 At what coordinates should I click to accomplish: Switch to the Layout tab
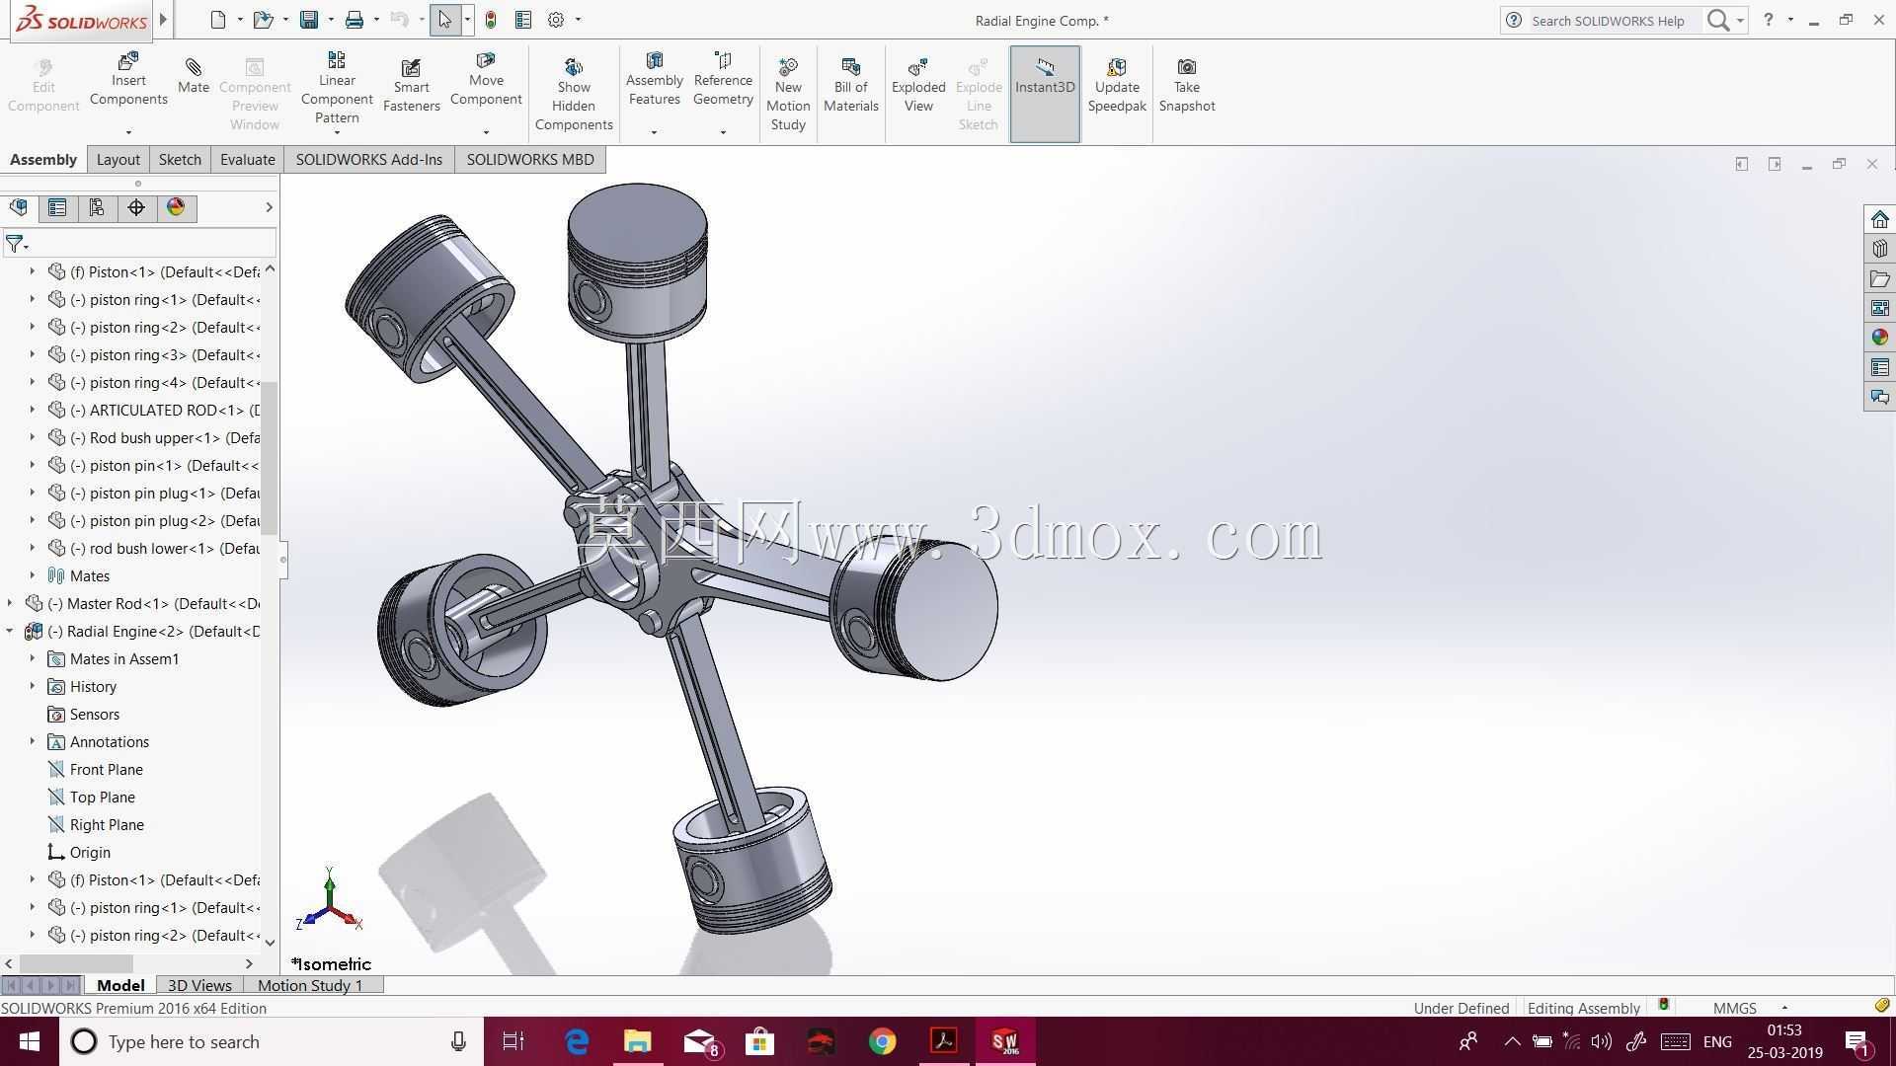pos(118,160)
